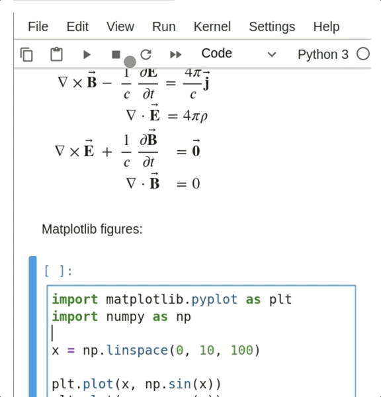This screenshot has height=397, width=381.
Task: Click the Python 3 kernel name
Action: [x=323, y=54]
